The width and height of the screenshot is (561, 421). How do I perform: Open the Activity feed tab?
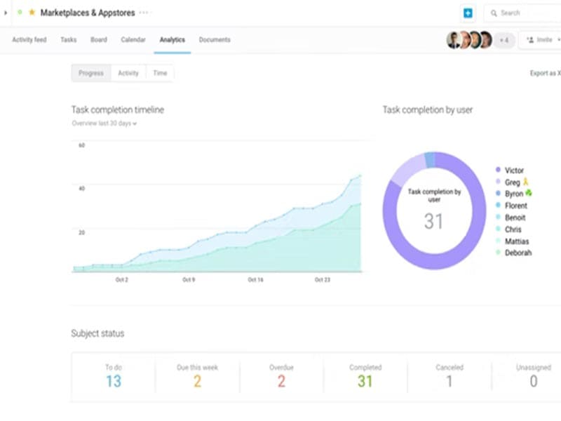coord(29,40)
